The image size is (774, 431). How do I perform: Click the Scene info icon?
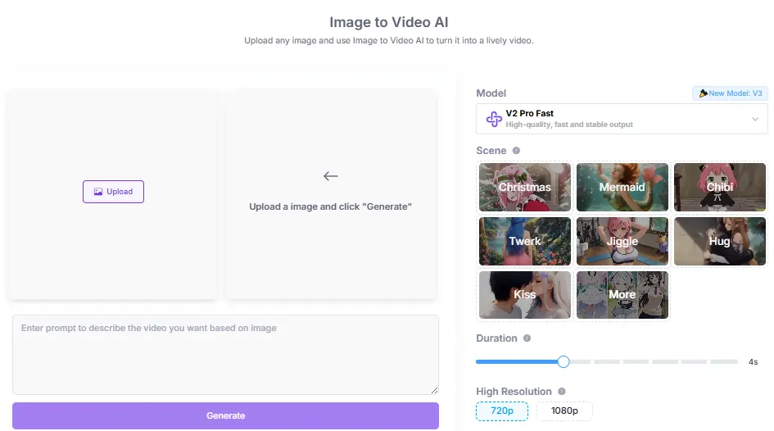pyautogui.click(x=516, y=151)
